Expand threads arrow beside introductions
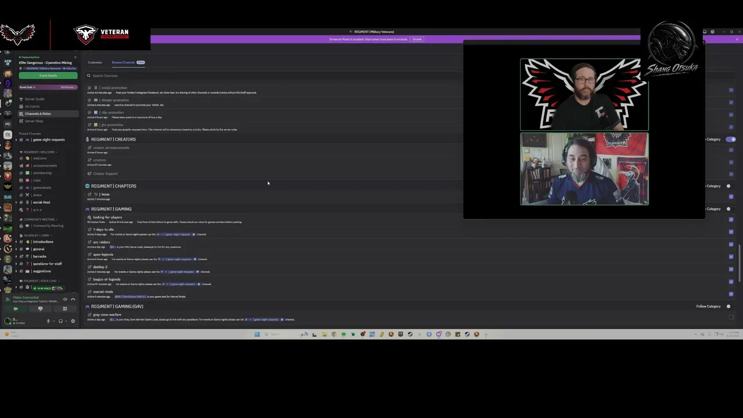Viewport: 743px width, 418px height. point(16,242)
